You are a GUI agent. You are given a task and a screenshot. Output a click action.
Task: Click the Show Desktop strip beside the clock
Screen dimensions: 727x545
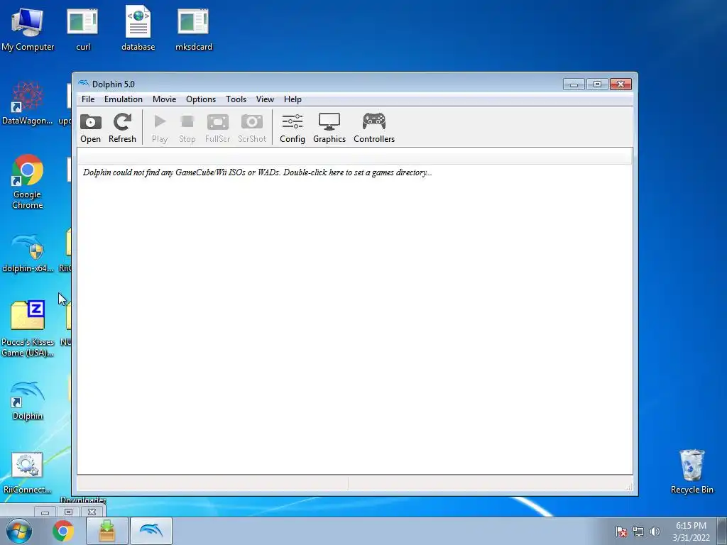[722, 531]
